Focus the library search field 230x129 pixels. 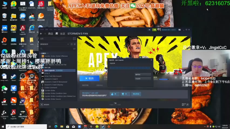click(56, 49)
